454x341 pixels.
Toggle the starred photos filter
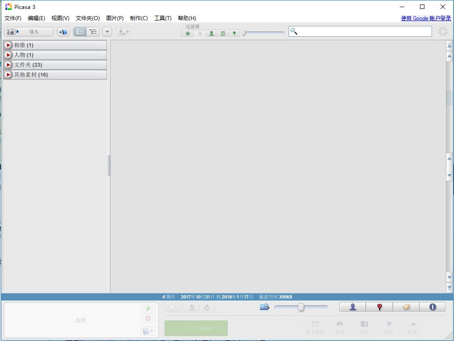(188, 34)
